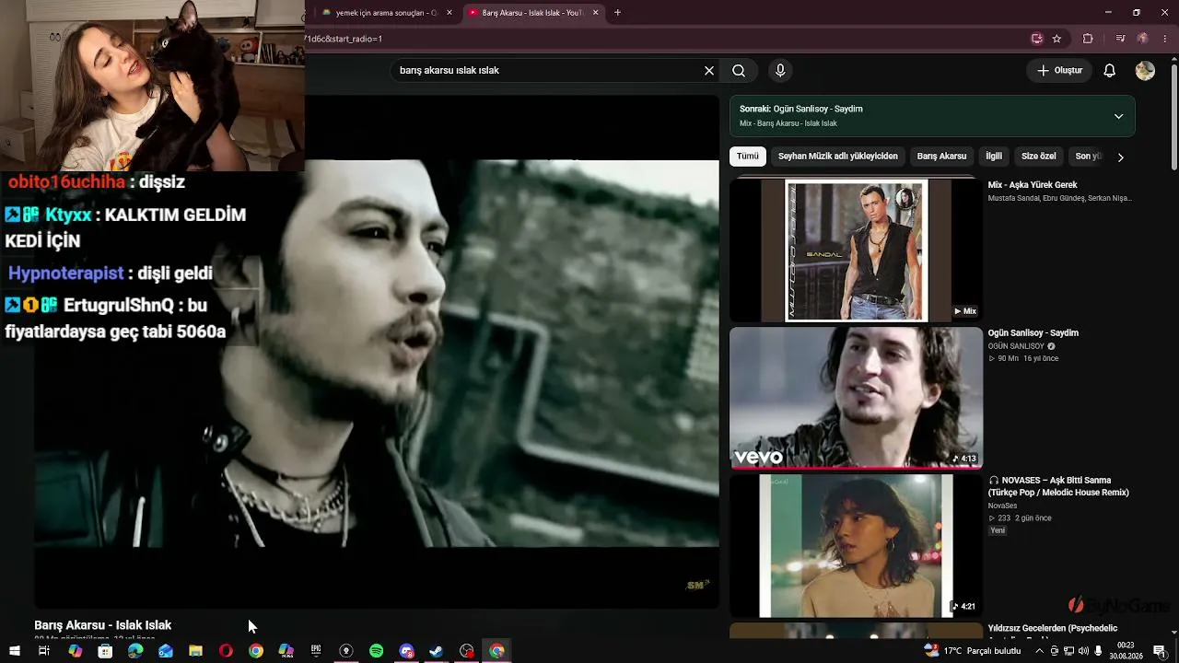This screenshot has width=1179, height=663.
Task: Bookmark this page with the star icon
Action: tap(1056, 39)
